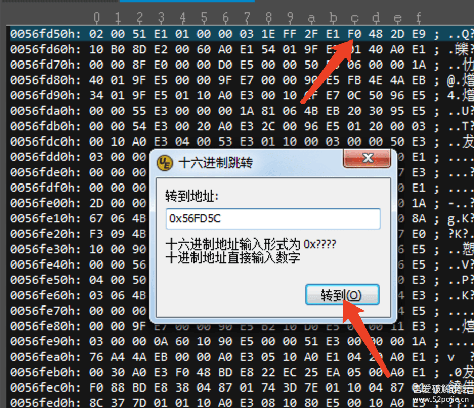The height and width of the screenshot is (408, 474).
Task: Click address label 0056fed0h
Action: [46, 402]
